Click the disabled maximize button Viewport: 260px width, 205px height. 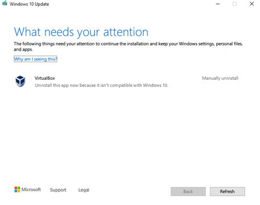pyautogui.click(x=235, y=4)
